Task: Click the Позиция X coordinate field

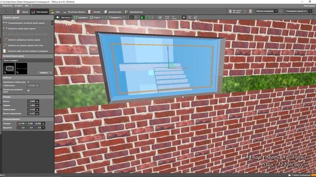Action: 21,123
